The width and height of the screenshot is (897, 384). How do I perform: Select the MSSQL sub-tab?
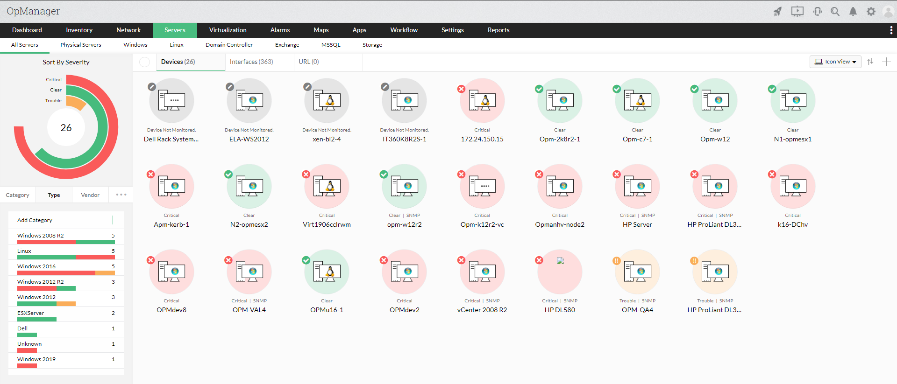click(331, 45)
